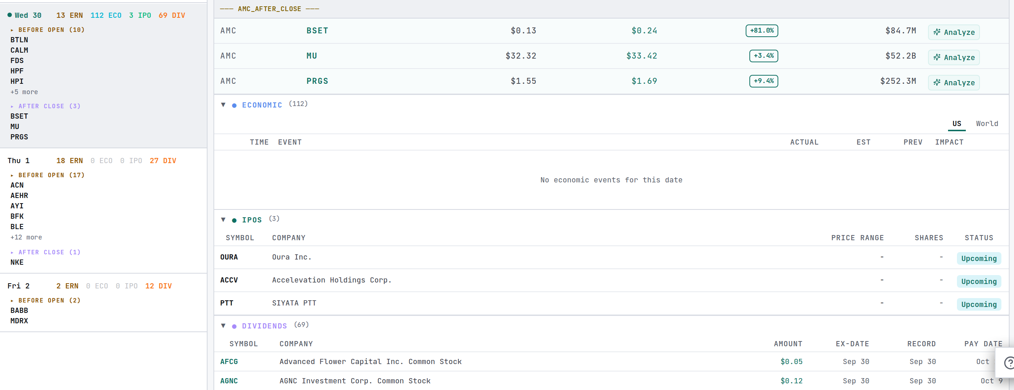The image size is (1014, 390).
Task: Click the Analyze button for MU
Action: click(953, 57)
